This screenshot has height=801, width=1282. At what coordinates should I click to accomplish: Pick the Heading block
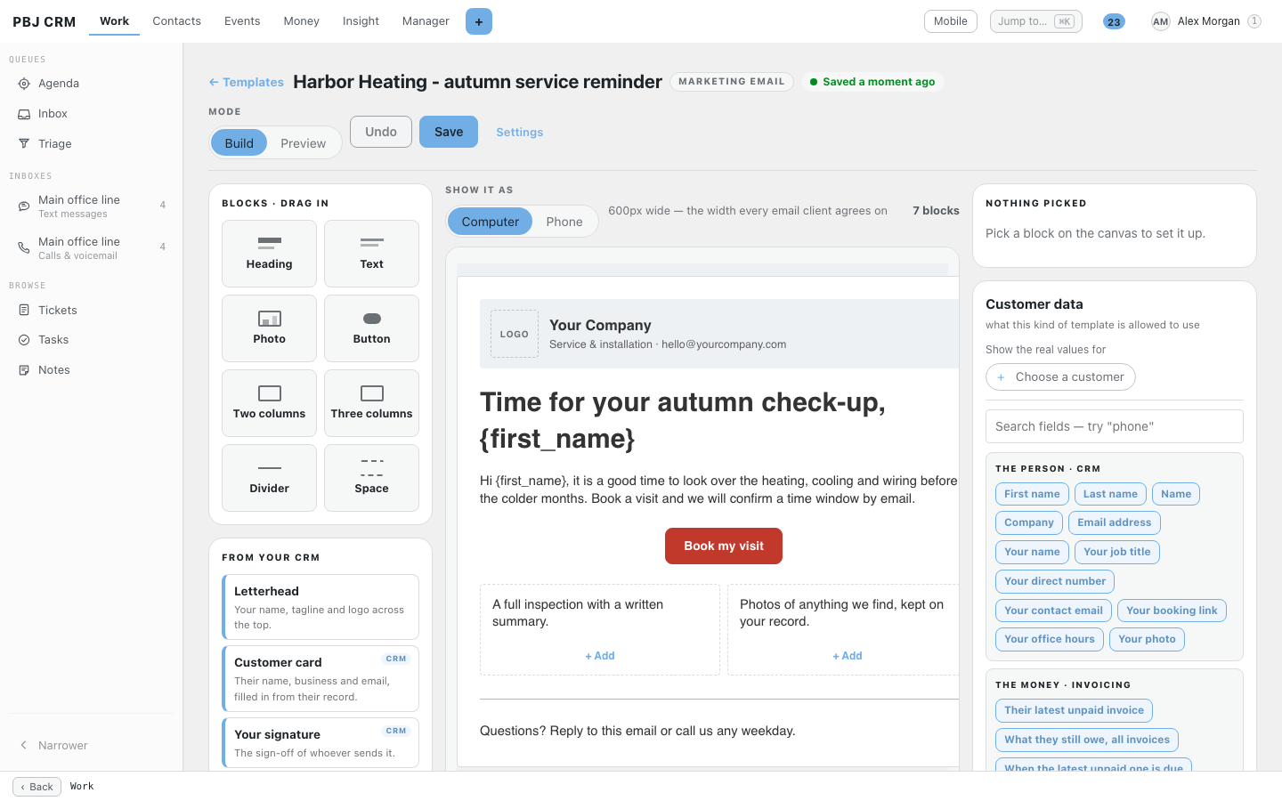pyautogui.click(x=269, y=254)
